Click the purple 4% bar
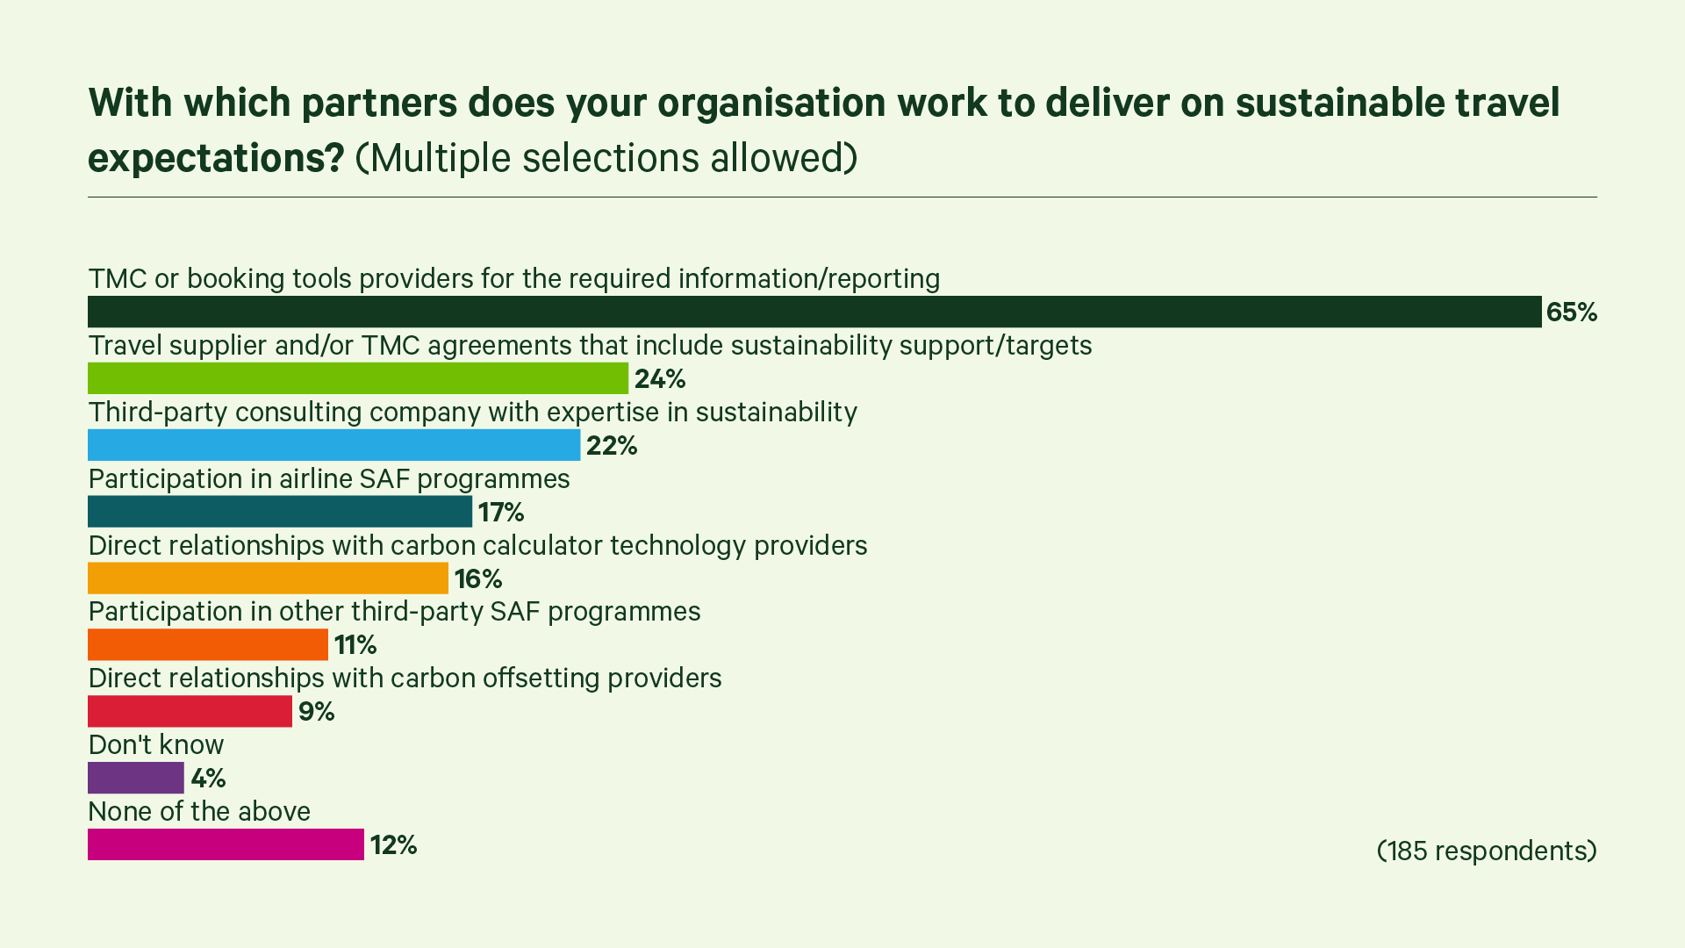Screen dimensions: 1685x948 [x=136, y=778]
